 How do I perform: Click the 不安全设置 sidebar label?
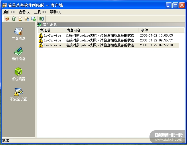pyautogui.click(x=19, y=99)
